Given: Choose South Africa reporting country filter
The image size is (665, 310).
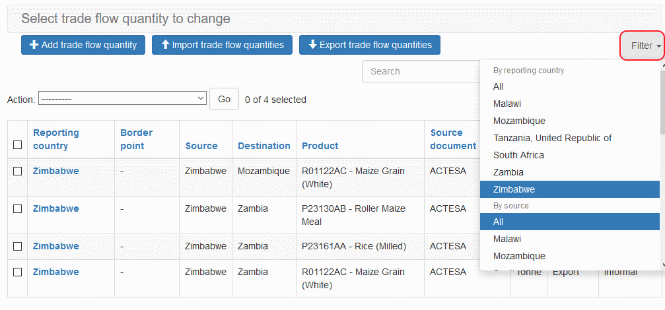Looking at the screenshot, I should pyautogui.click(x=518, y=155).
